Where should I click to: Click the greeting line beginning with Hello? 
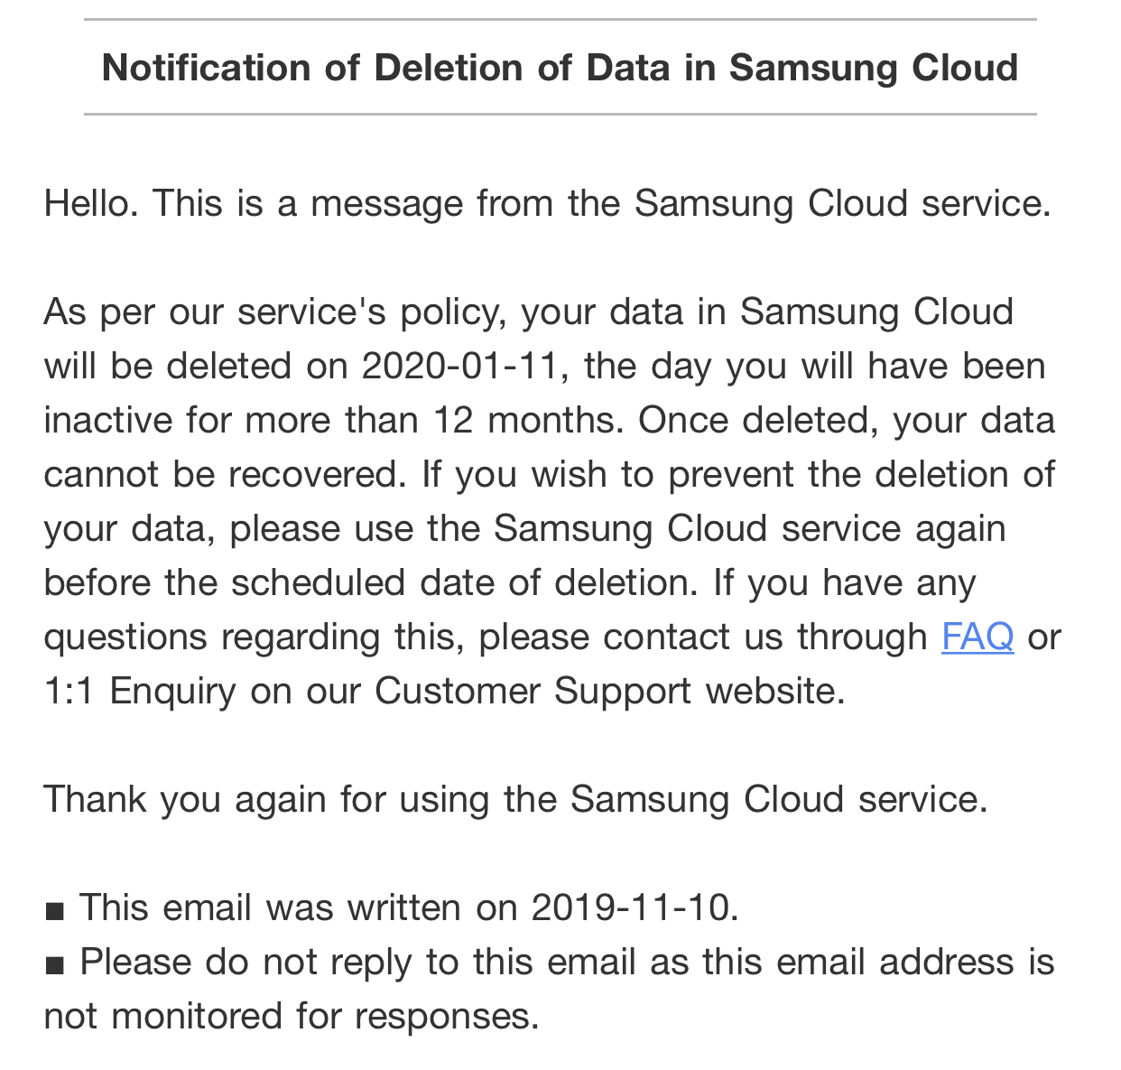548,203
